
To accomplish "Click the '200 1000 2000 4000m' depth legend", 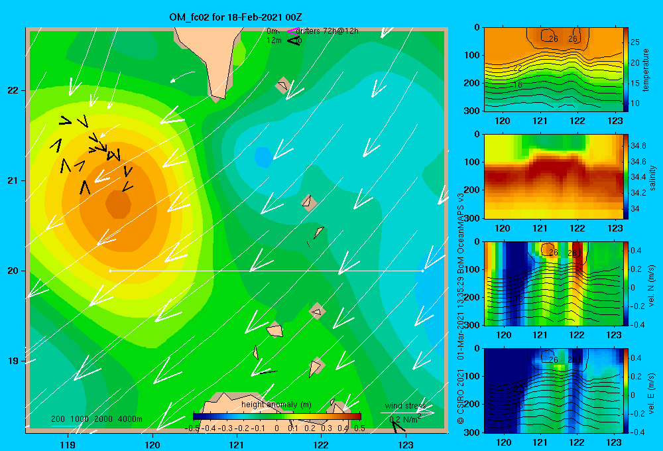I will click(97, 419).
